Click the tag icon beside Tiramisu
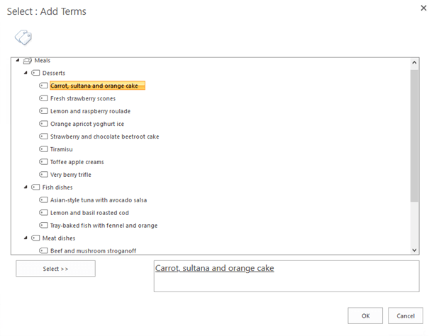Screen dimensions: 429x336 (43, 149)
